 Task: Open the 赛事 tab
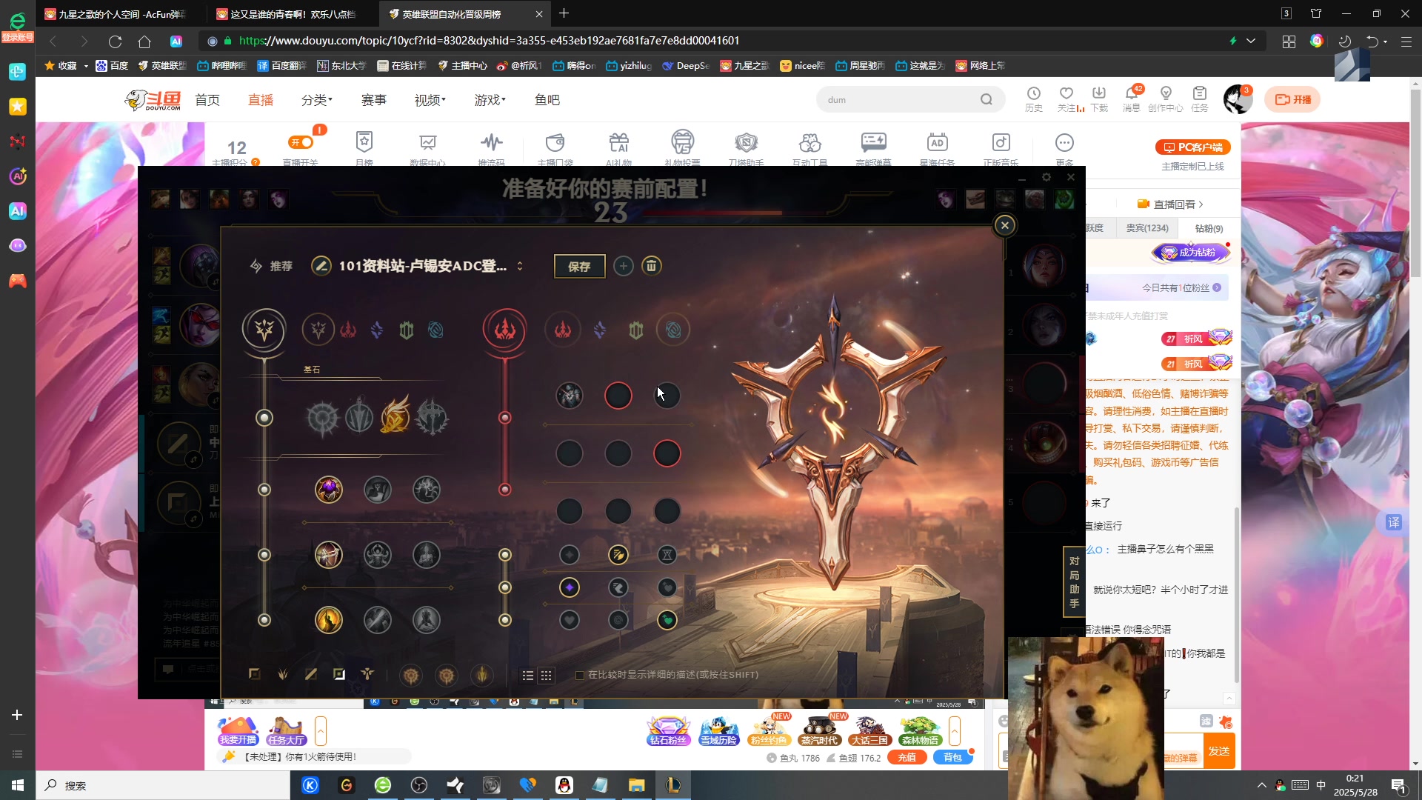point(374,100)
